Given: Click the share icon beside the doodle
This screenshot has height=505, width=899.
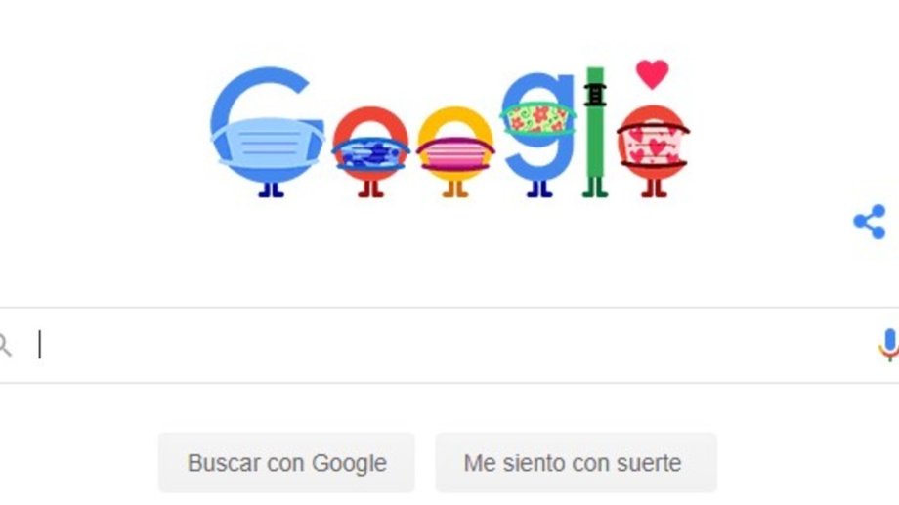Looking at the screenshot, I should pos(870,222).
